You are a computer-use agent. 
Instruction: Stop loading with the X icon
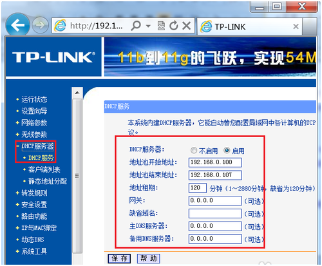[187, 26]
